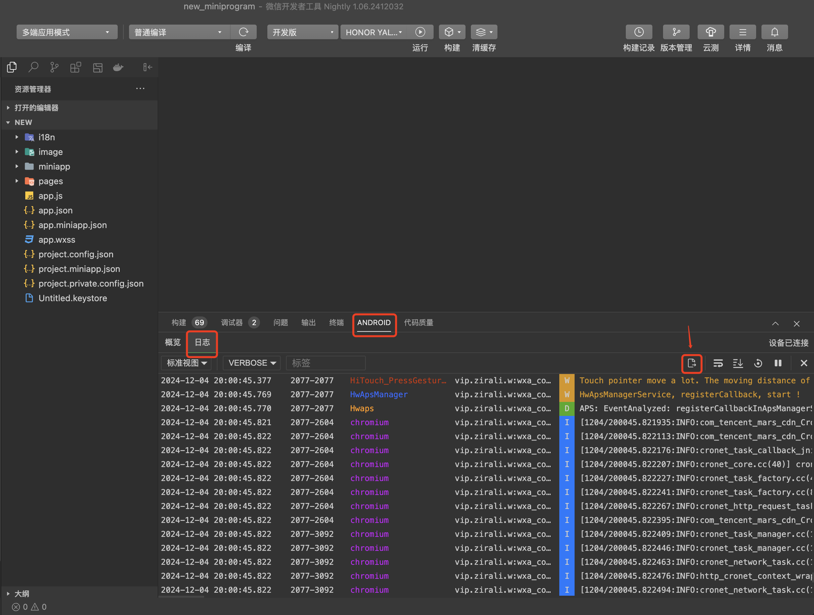Restart logcat icon

pyautogui.click(x=758, y=363)
